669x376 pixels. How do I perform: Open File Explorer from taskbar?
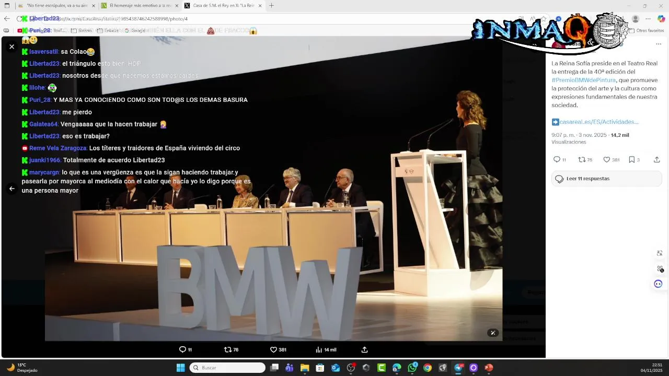(305, 368)
